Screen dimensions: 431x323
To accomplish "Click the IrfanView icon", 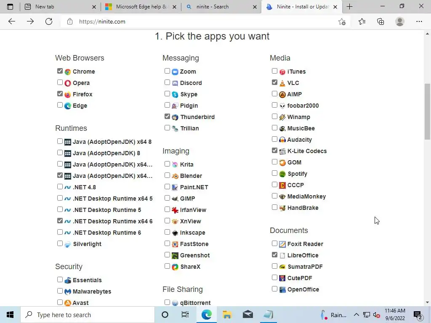I will click(175, 210).
